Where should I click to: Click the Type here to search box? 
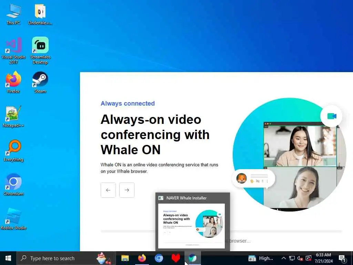tap(66, 258)
